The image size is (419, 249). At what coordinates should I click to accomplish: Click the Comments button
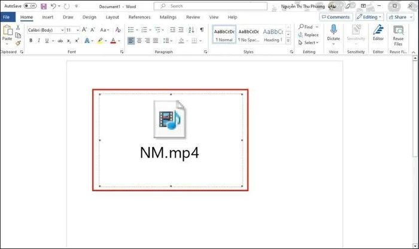[x=336, y=17]
